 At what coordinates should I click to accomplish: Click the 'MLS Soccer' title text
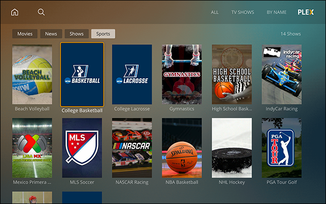pos(82,182)
